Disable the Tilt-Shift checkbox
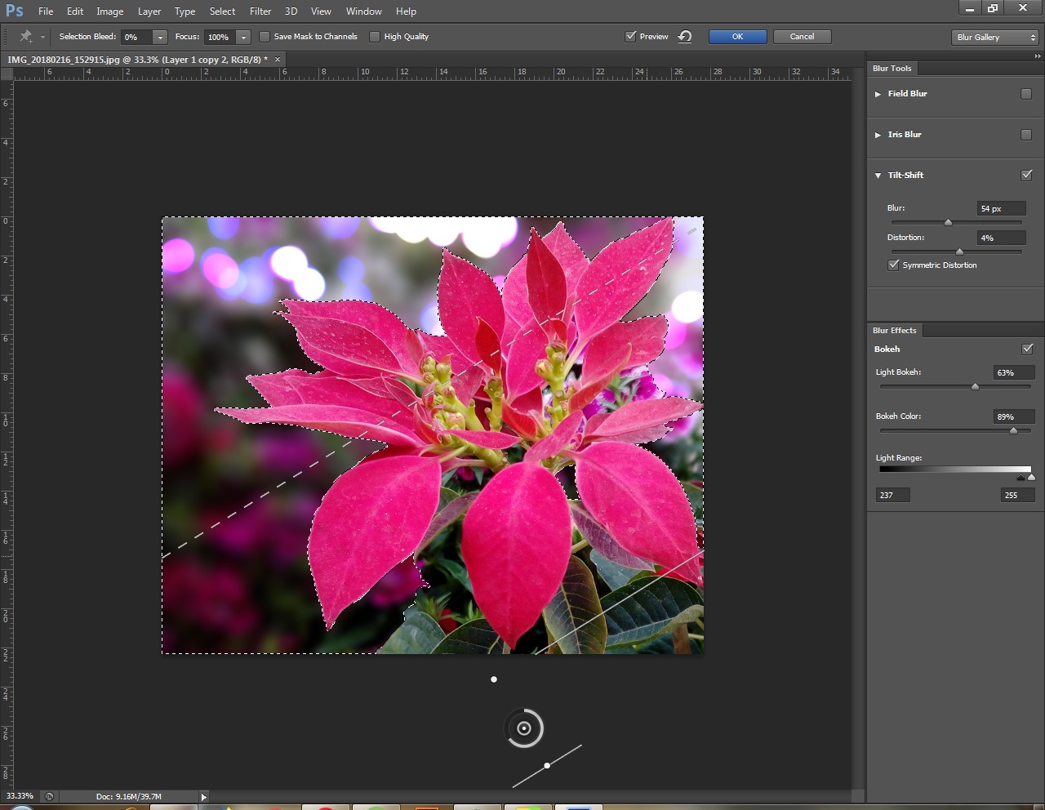Viewport: 1045px width, 810px height. click(x=1026, y=175)
